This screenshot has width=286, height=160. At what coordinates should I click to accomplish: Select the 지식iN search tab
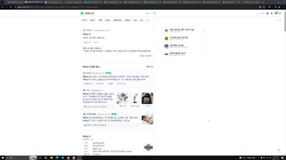pyautogui.click(x=108, y=20)
